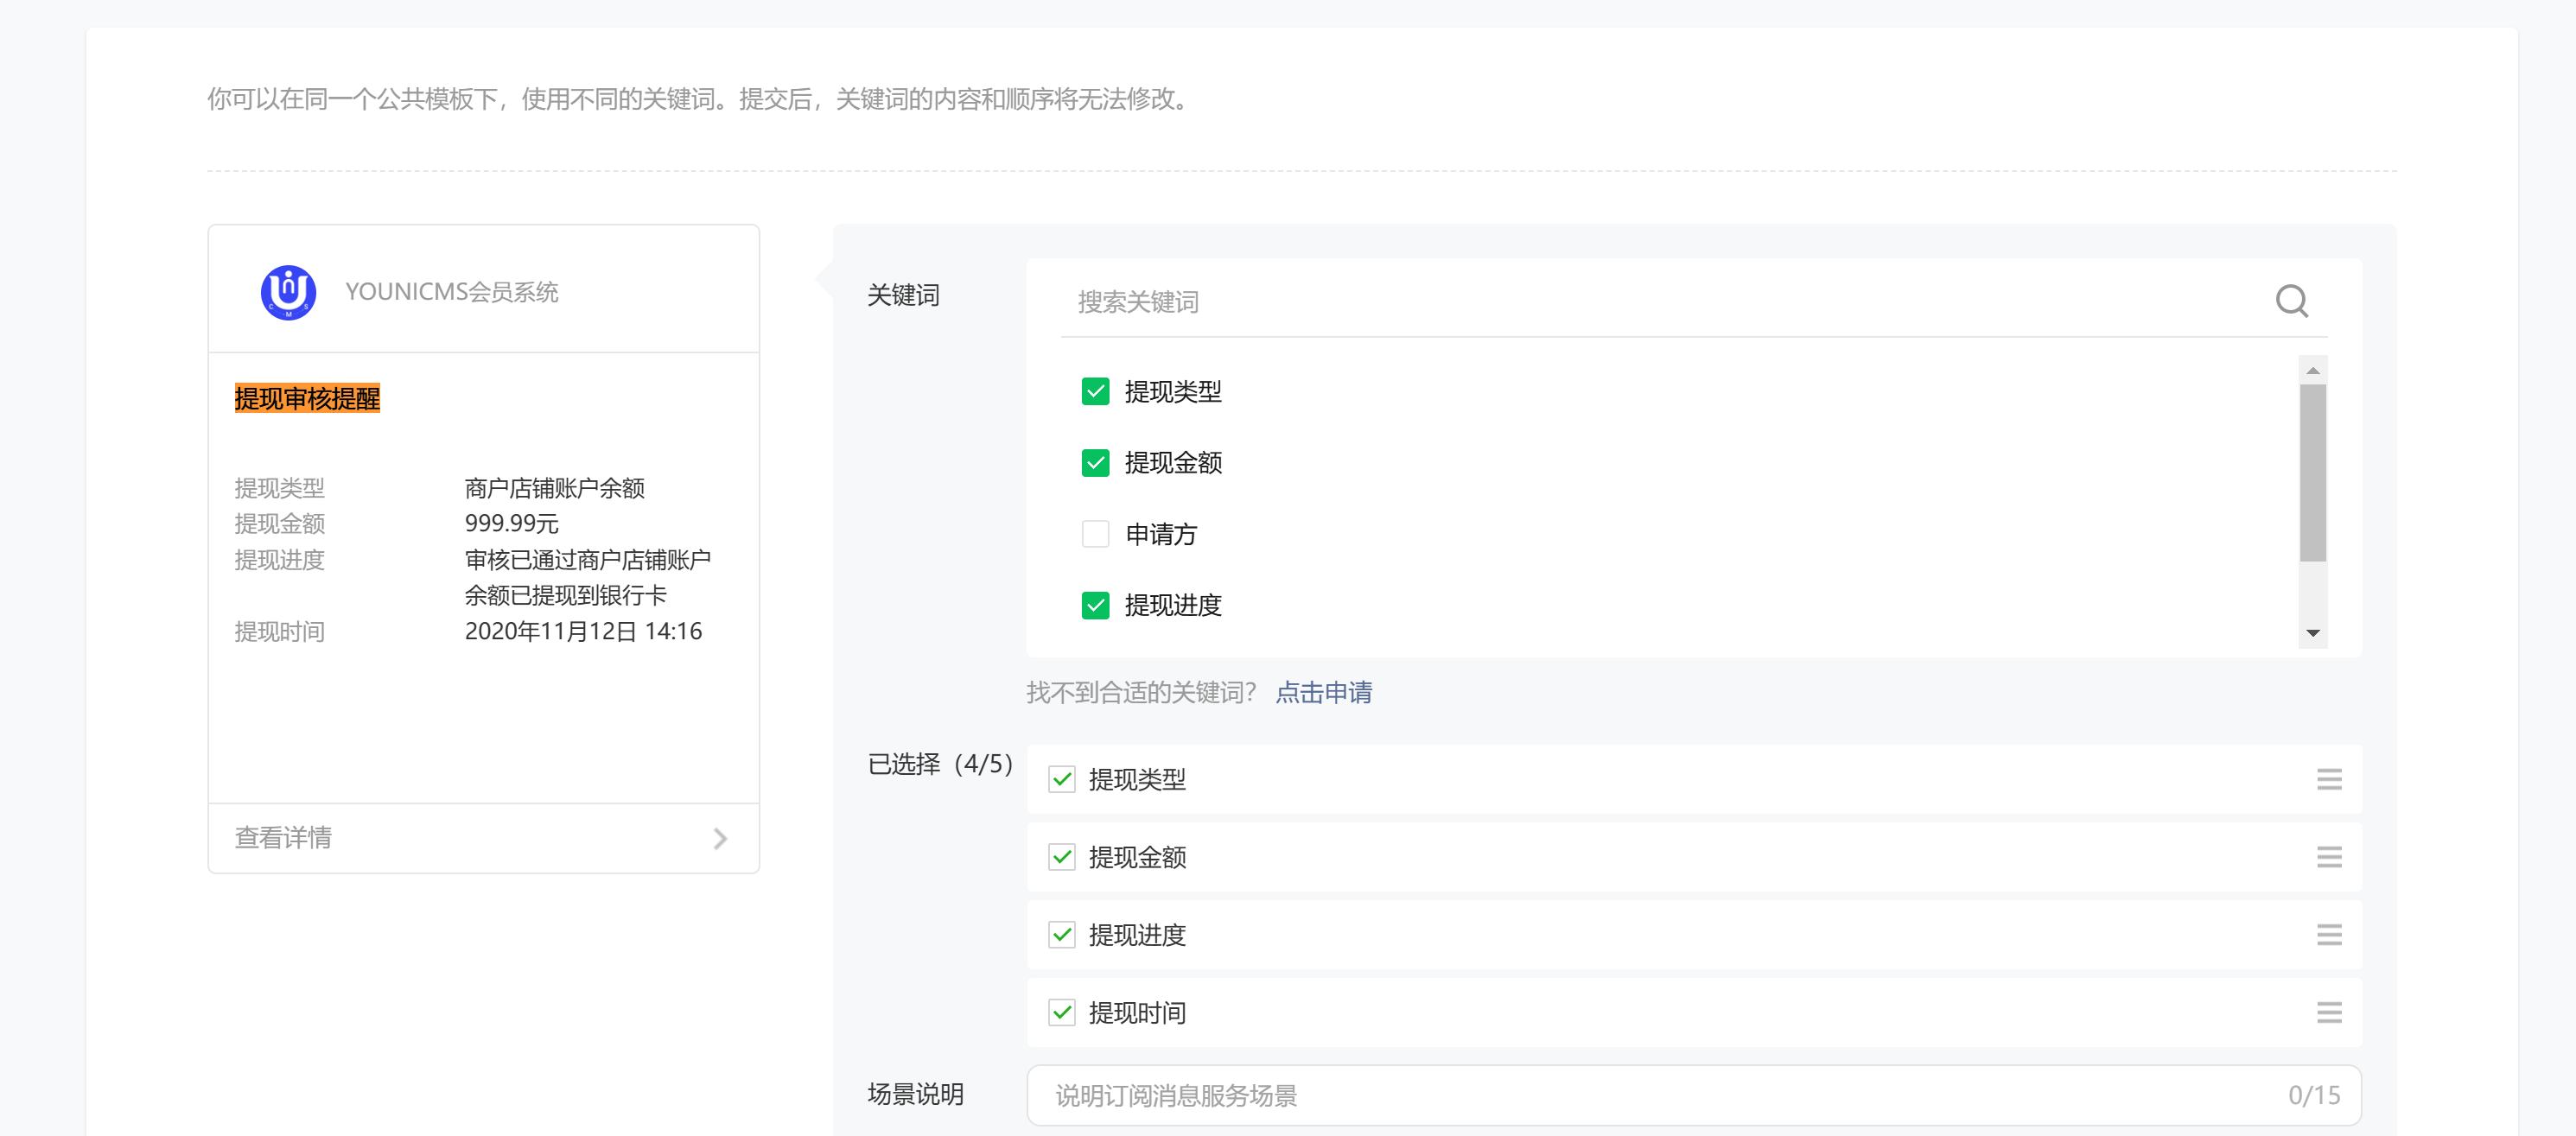Check the 申请方 keyword checkbox
The width and height of the screenshot is (2576, 1136).
tap(1095, 534)
